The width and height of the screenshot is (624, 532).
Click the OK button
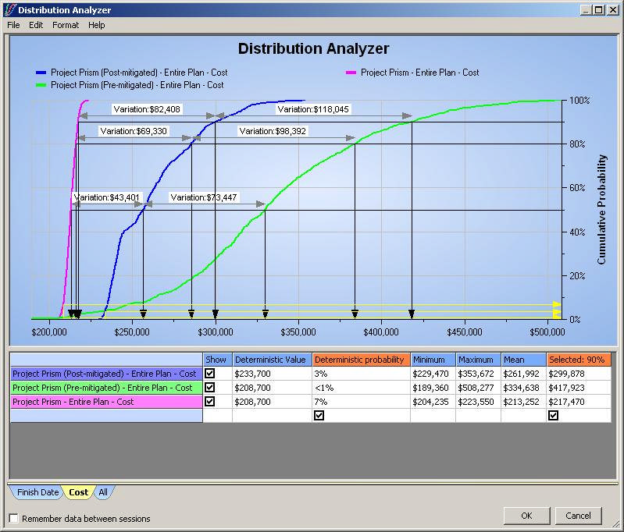click(526, 516)
